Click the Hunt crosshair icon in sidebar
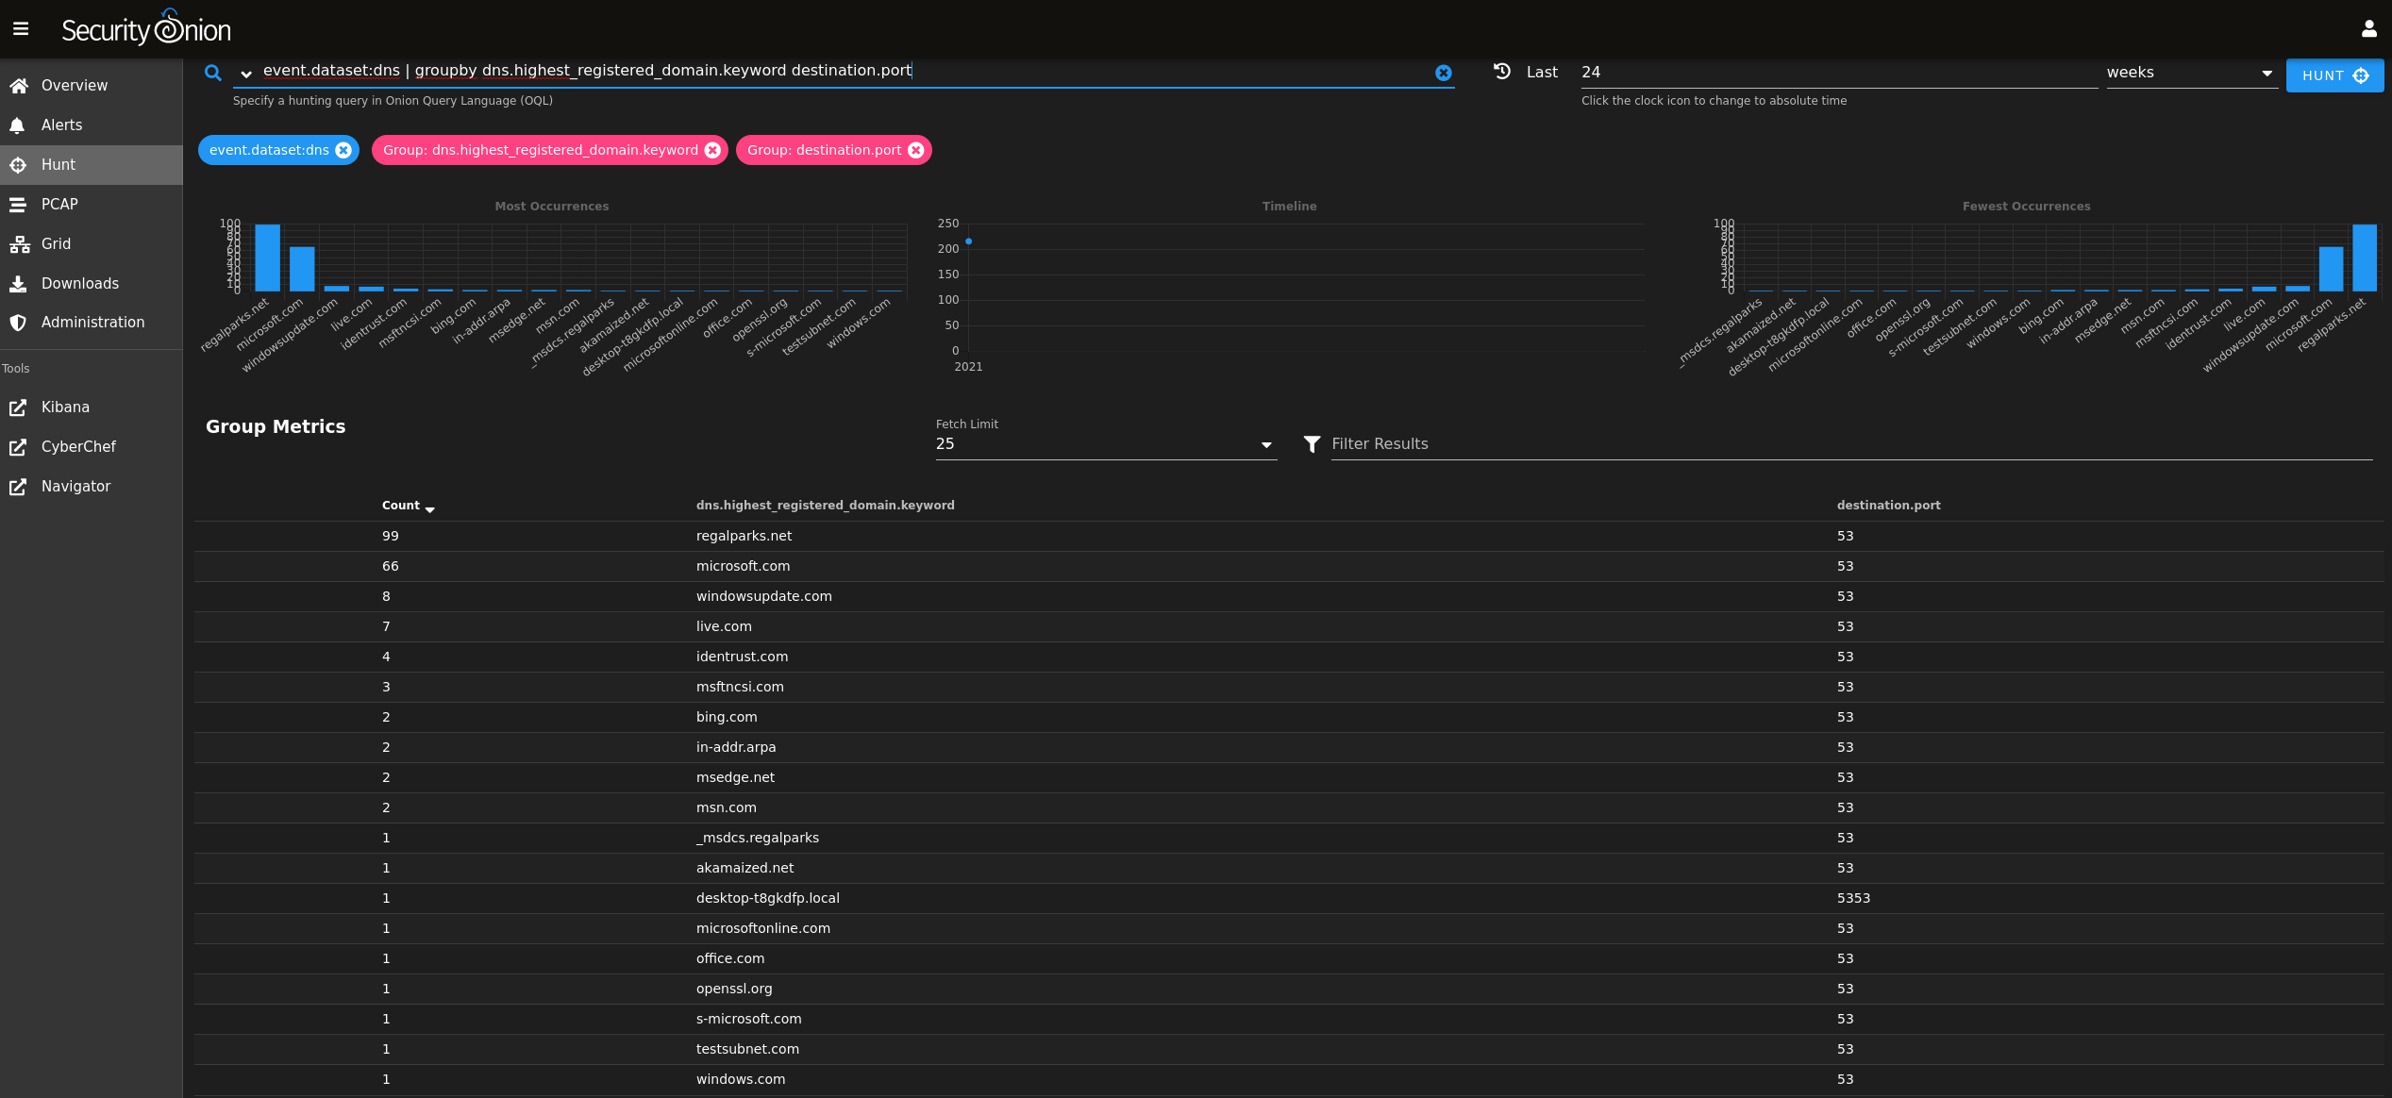Screen dimensions: 2392x1098 click(18, 165)
